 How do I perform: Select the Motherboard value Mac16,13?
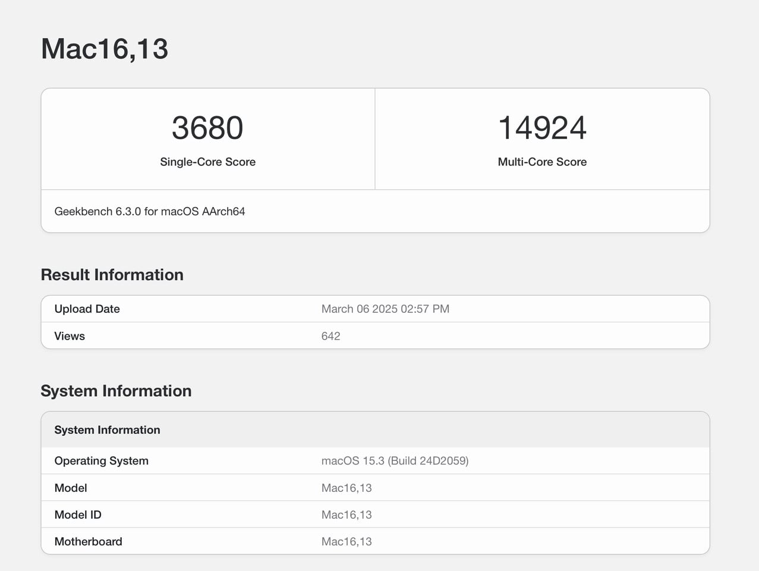347,541
